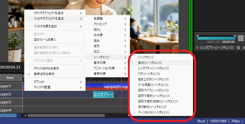
Task: Select plain シーンチェンジ entry in submenu
Action: 161,57
